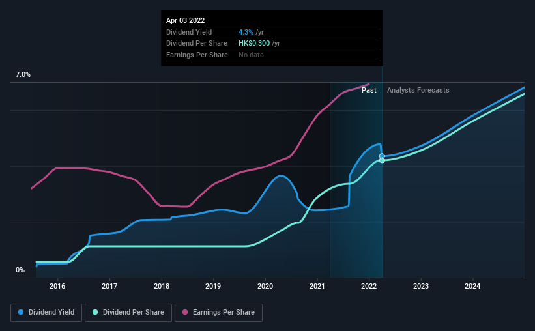Click the 4.3% dividend yield value in tooltip
Viewport: 535px width, 331px height.
click(246, 32)
